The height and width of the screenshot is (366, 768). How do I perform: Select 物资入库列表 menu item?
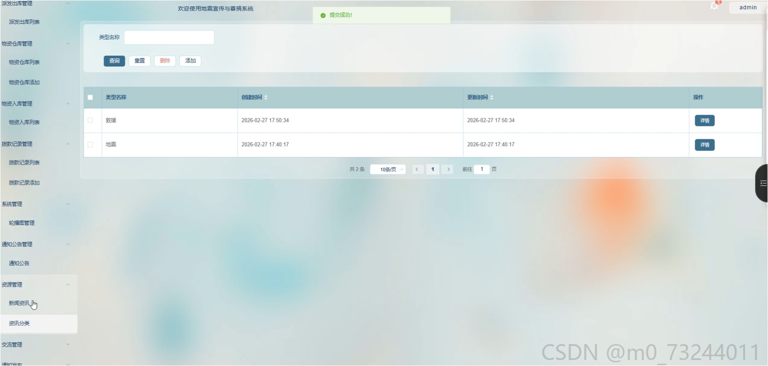click(24, 122)
